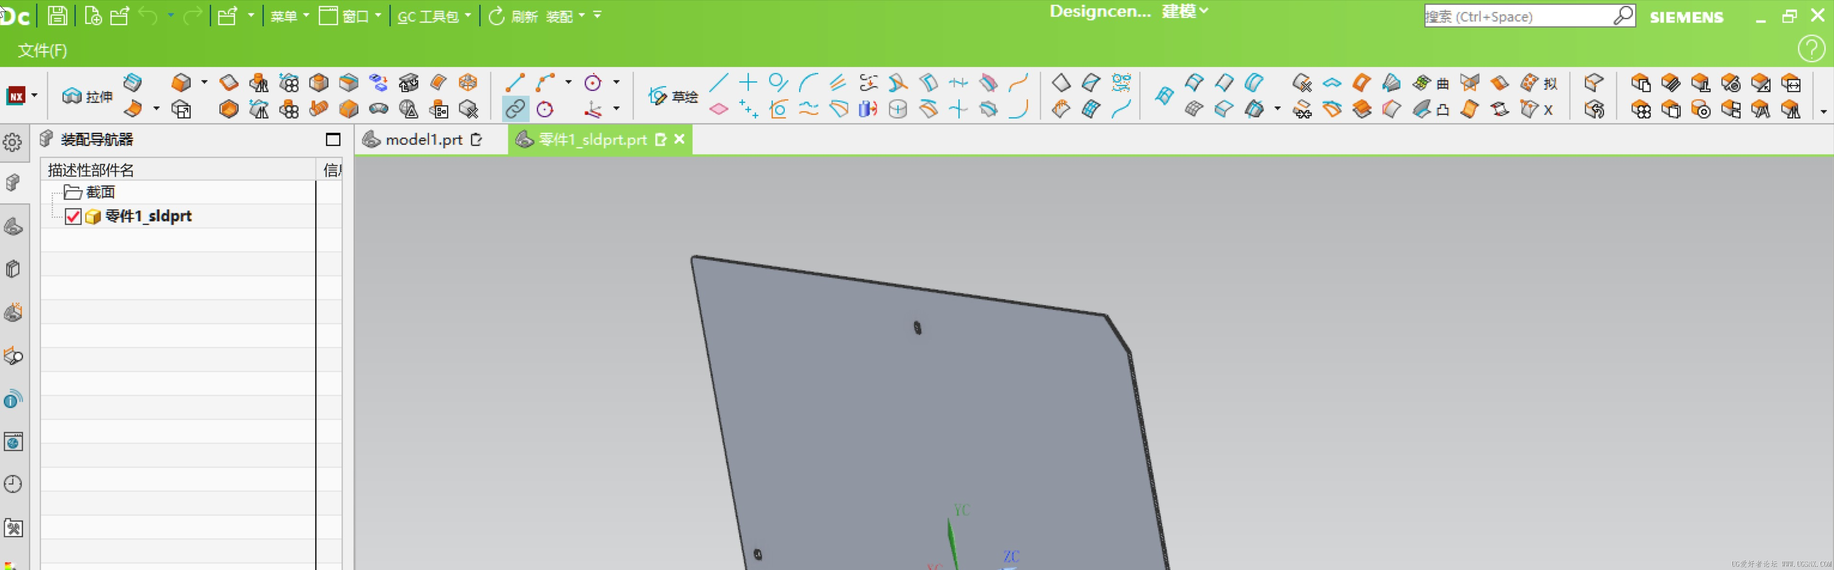
Task: Click the Open file icon
Action: pyautogui.click(x=120, y=16)
